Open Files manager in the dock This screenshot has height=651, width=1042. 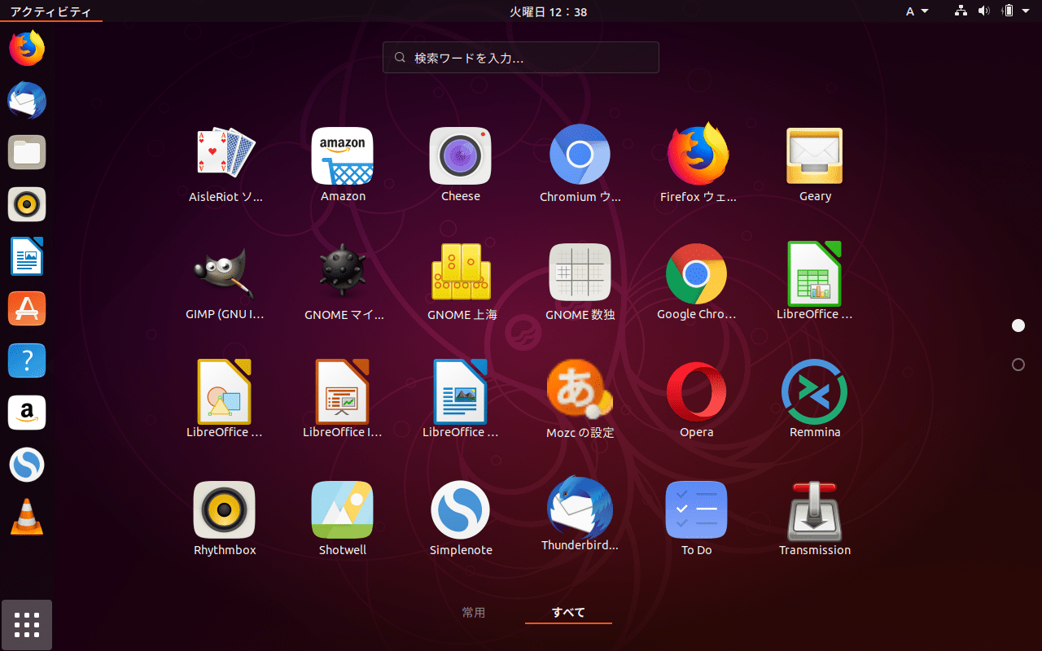[x=27, y=152]
